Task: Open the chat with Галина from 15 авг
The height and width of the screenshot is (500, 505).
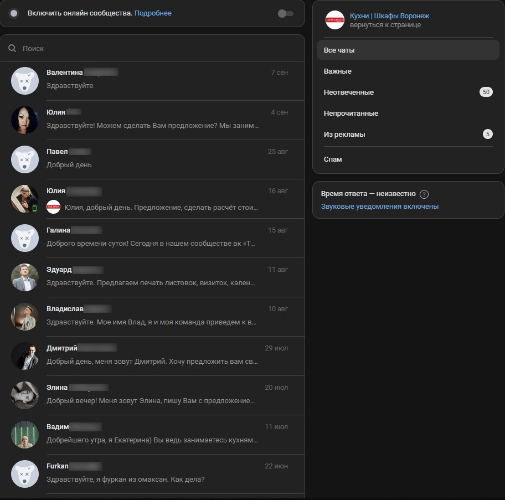Action: (x=152, y=238)
